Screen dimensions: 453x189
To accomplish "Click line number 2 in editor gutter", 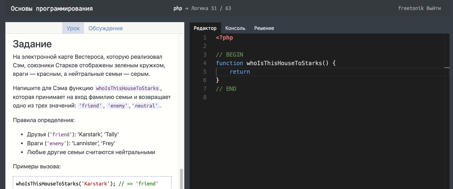I will tap(205, 46).
